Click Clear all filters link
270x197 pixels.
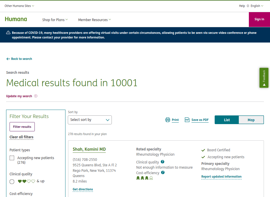21,137
